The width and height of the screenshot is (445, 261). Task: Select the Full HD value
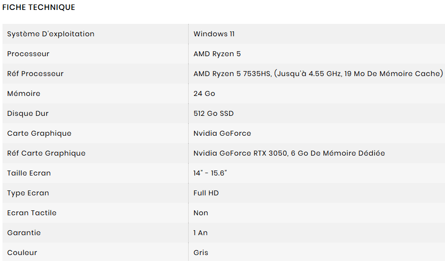point(206,193)
